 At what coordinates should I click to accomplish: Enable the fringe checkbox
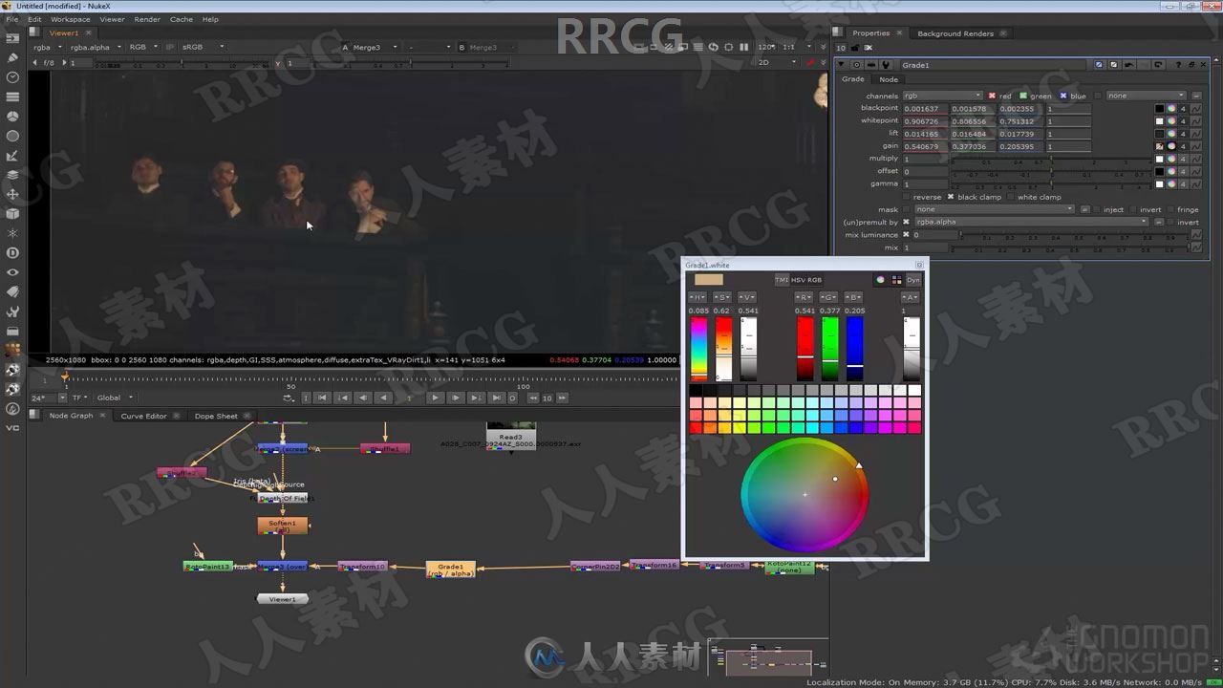coord(1170,209)
